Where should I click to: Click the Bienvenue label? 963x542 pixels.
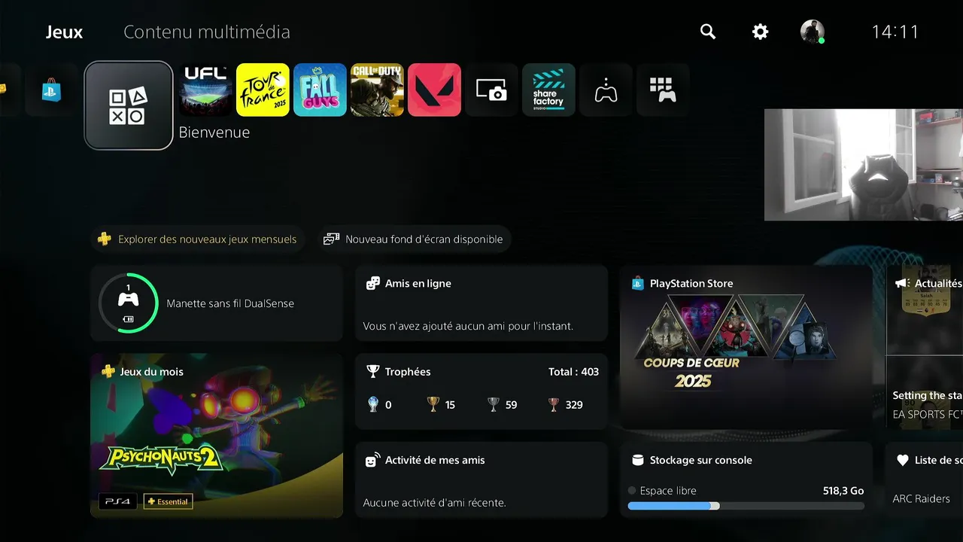[x=214, y=132]
